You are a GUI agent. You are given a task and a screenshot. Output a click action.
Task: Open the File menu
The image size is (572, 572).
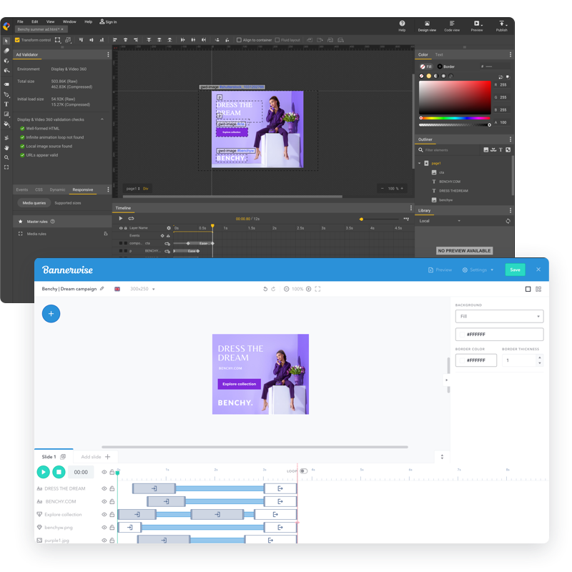point(20,22)
